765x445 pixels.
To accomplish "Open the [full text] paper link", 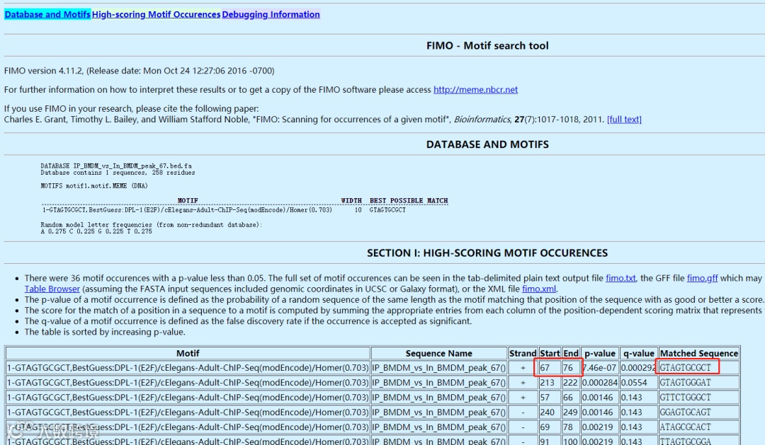I will (x=624, y=120).
